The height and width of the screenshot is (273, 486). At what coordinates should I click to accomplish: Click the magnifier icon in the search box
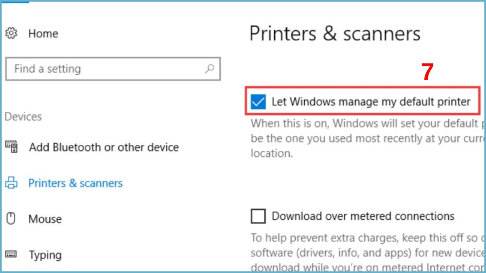[209, 69]
